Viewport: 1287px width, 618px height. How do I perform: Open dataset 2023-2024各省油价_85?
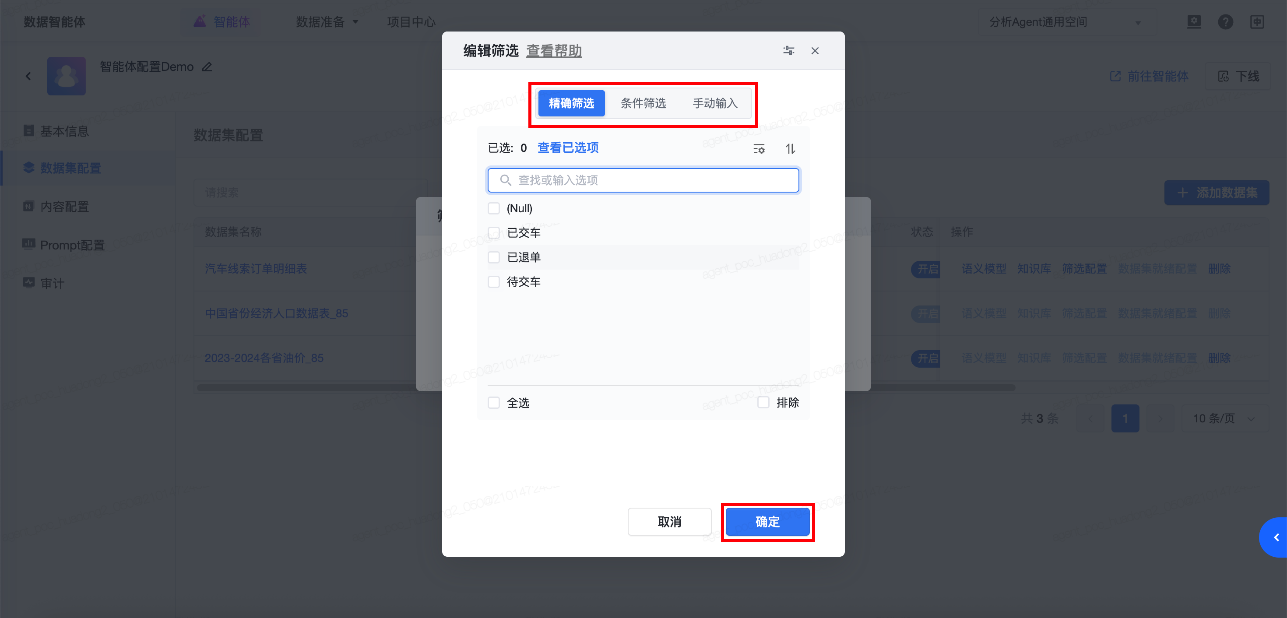coord(264,358)
